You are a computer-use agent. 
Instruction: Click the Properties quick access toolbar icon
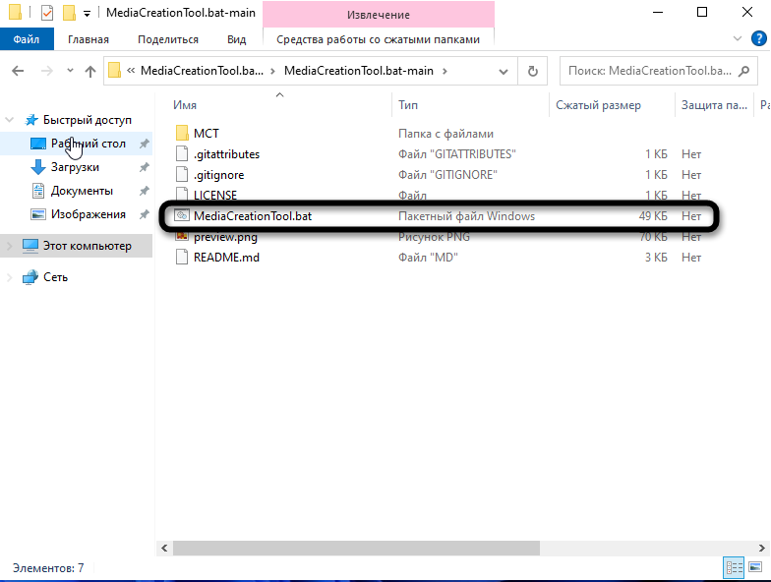click(x=47, y=12)
